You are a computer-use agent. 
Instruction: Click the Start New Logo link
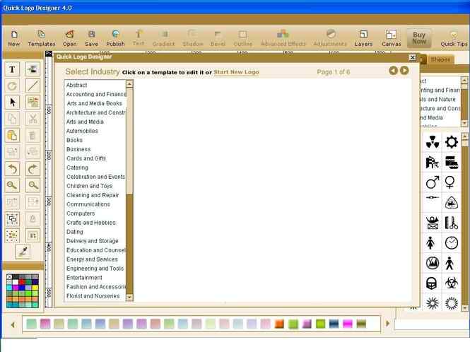tap(237, 72)
